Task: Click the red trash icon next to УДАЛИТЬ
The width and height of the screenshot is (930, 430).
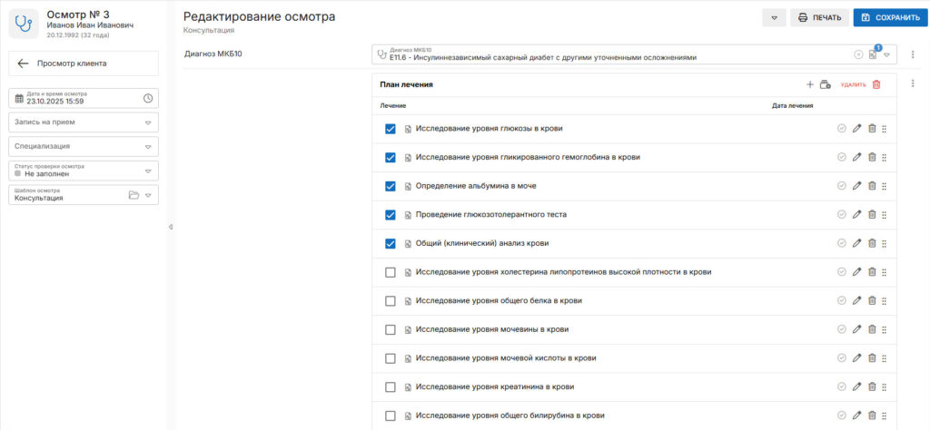Action: click(x=876, y=84)
